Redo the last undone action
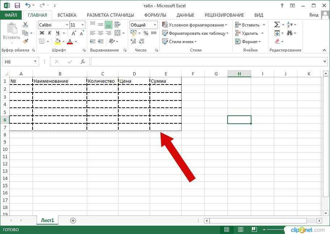Screen dimensions: 330x234 [42, 5]
